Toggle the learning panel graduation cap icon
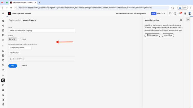The width and height of the screenshot is (193, 108). pos(188,19)
